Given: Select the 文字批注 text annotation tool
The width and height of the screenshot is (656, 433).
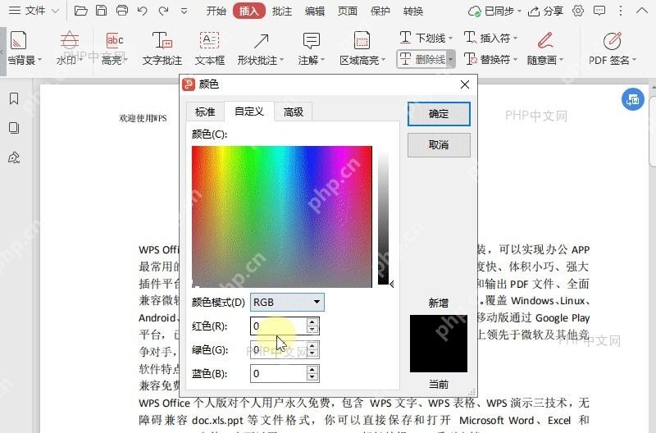Looking at the screenshot, I should click(x=162, y=48).
